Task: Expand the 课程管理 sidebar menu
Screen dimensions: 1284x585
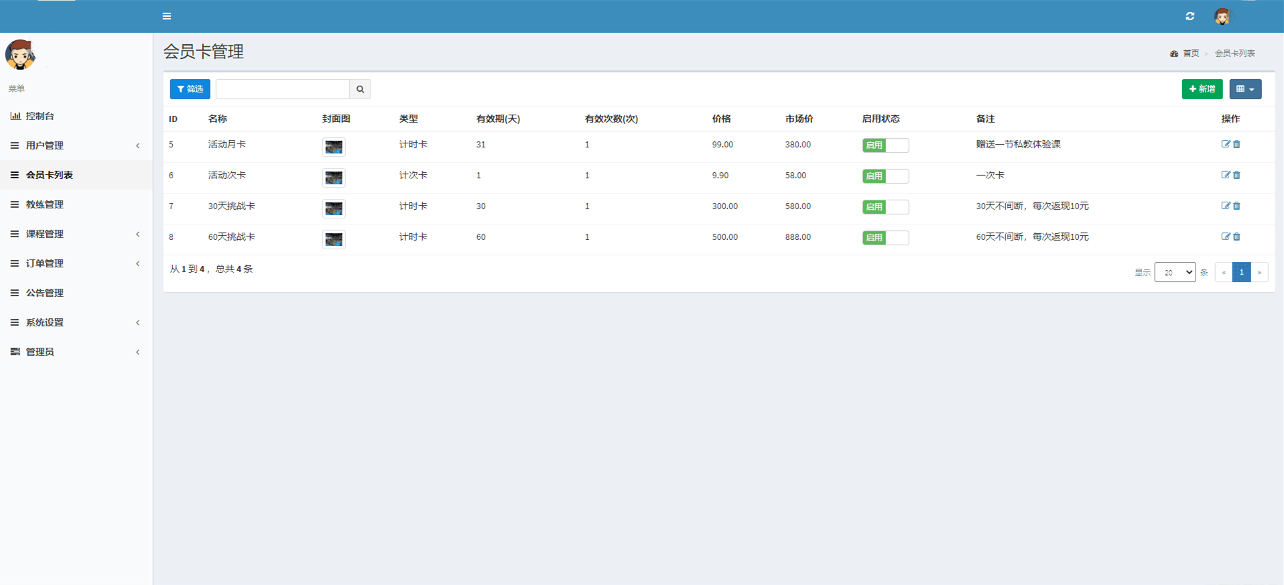Action: (x=76, y=234)
